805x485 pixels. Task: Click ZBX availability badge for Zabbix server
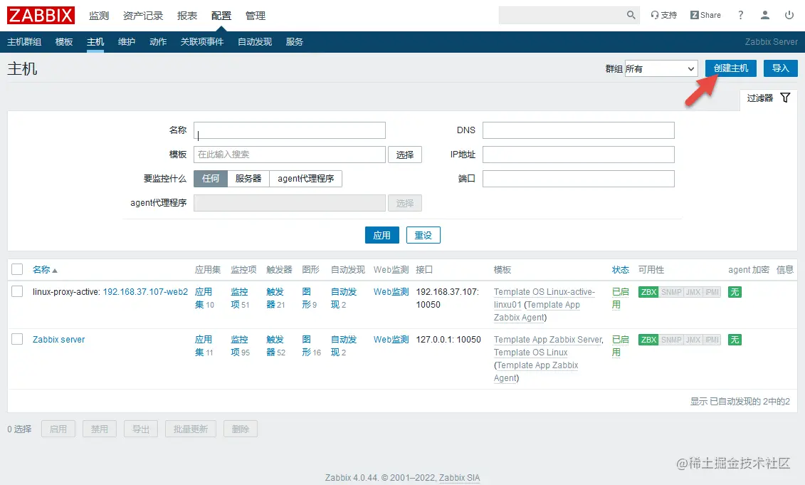pyautogui.click(x=648, y=340)
